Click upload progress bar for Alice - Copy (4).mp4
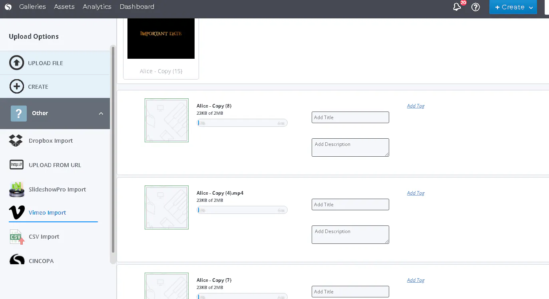This screenshot has height=299, width=549. [242, 210]
